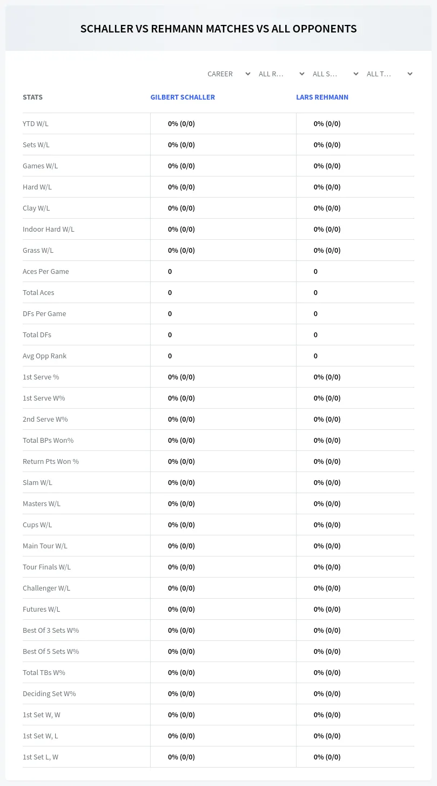Open the ALL S... filter dropdown
Viewport: 437px width, 786px height.
pos(336,74)
